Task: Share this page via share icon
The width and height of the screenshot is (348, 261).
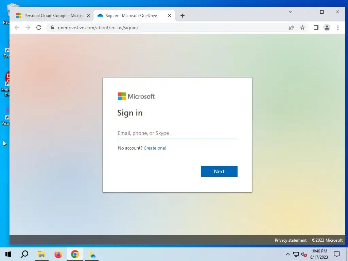Action: pyautogui.click(x=291, y=28)
